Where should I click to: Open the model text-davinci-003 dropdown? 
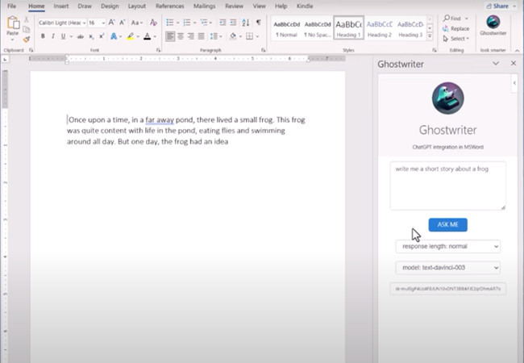coord(447,268)
